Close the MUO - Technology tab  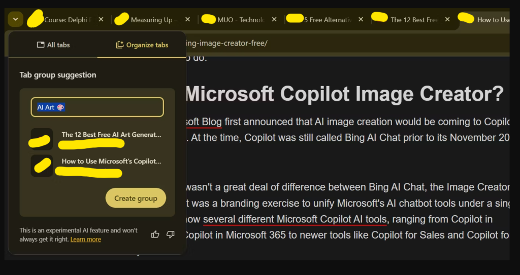click(x=274, y=20)
